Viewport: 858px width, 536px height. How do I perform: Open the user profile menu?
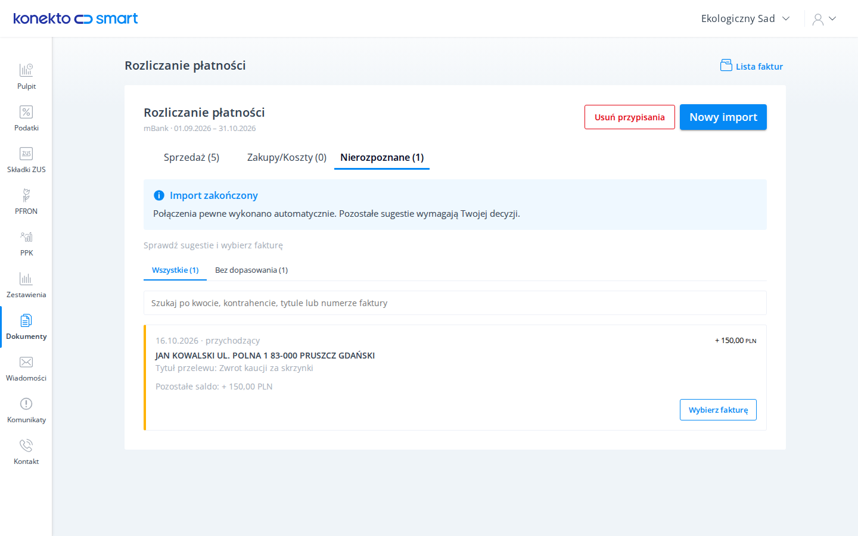click(825, 19)
